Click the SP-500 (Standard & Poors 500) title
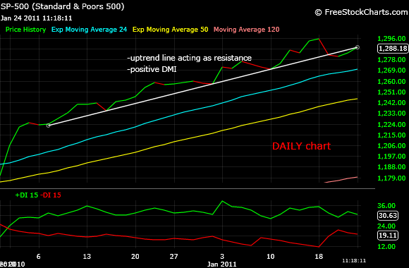 click(x=62, y=6)
